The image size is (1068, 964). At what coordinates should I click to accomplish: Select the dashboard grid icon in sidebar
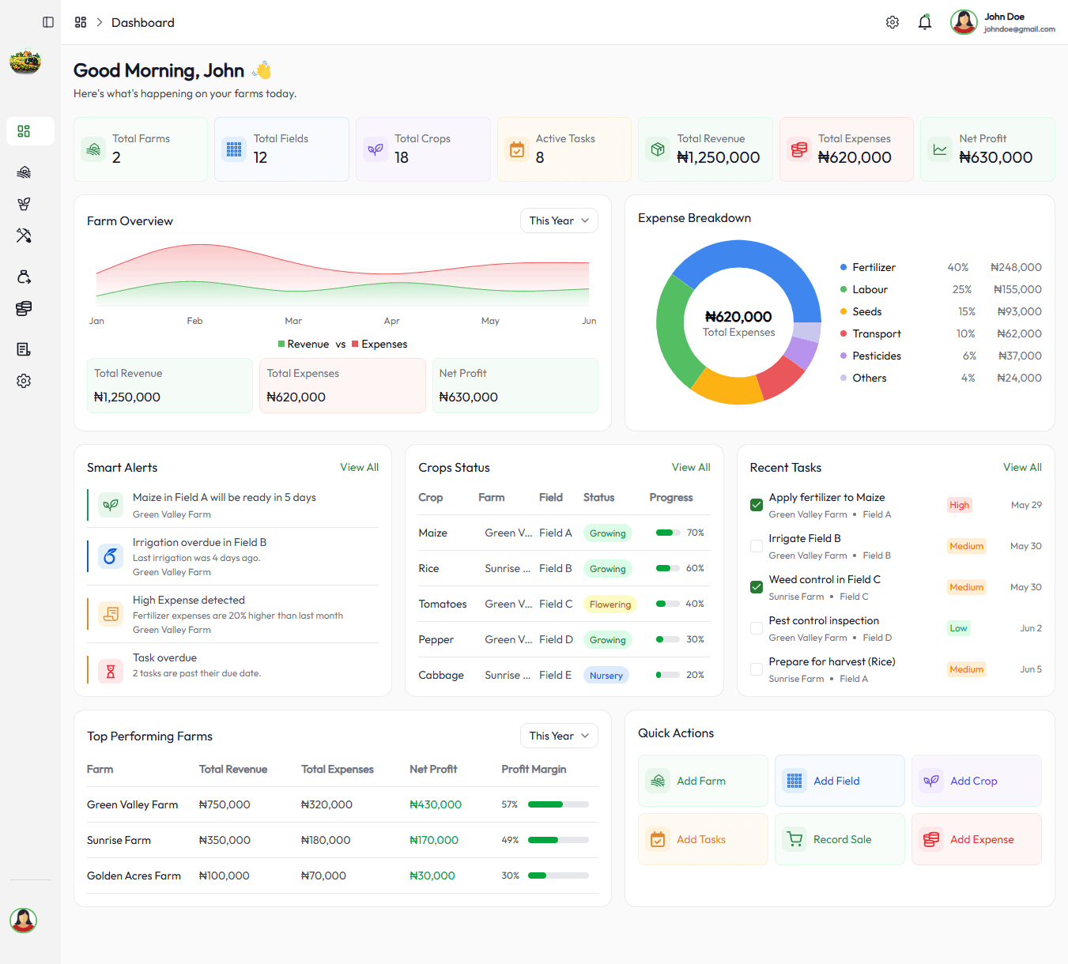pos(24,131)
